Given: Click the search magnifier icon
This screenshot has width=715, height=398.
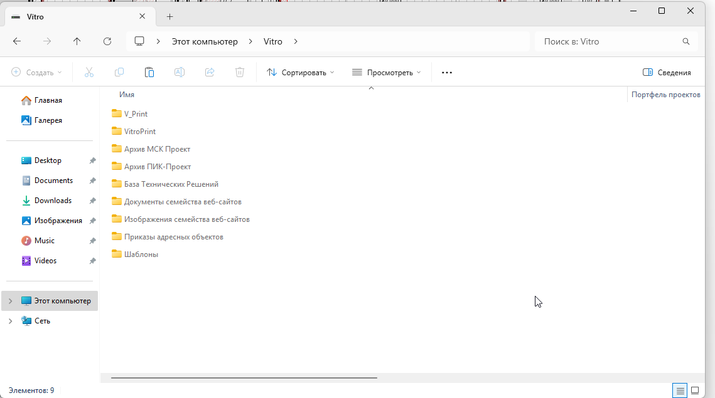Looking at the screenshot, I should 686,41.
